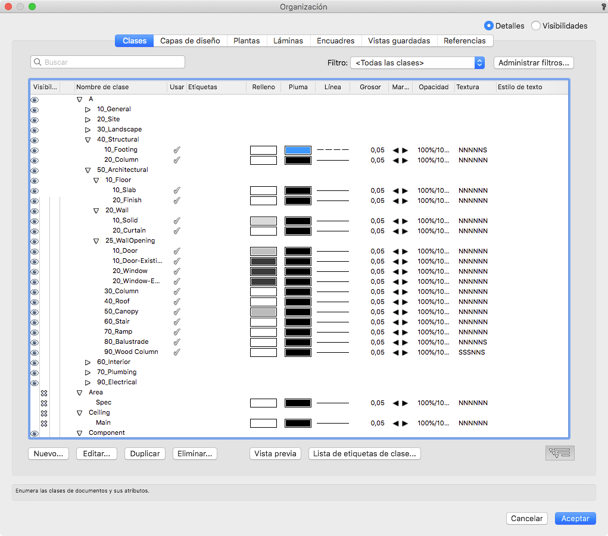
Task: Click the help question mark icon
Action: pyautogui.click(x=603, y=7)
